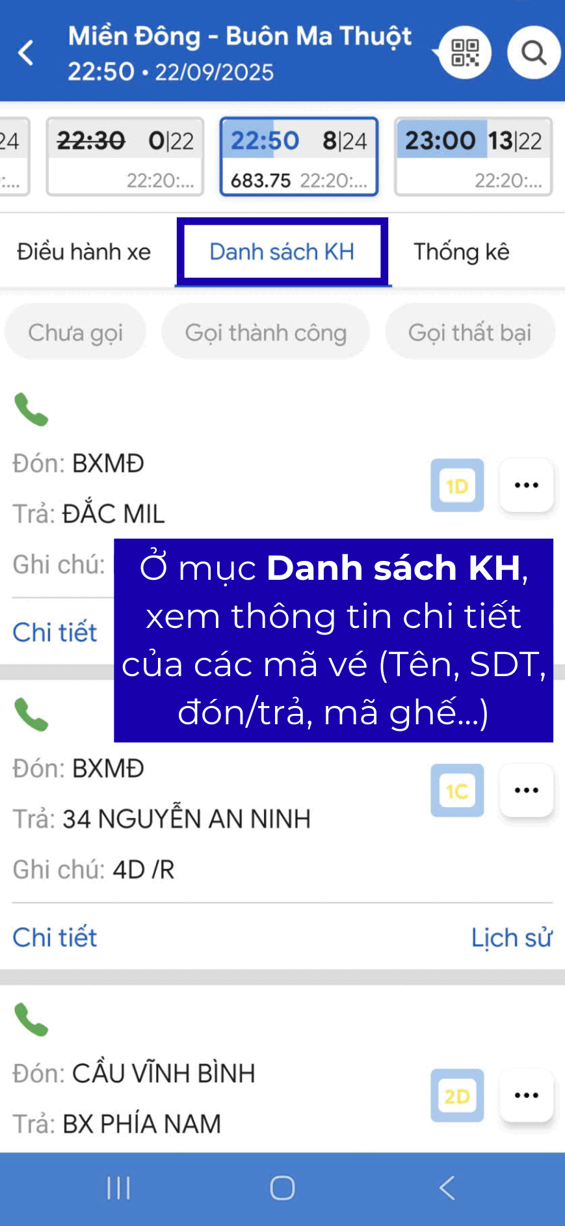
Task: Call the CẦU VĨNH BÌNH passenger
Action: (x=31, y=1020)
